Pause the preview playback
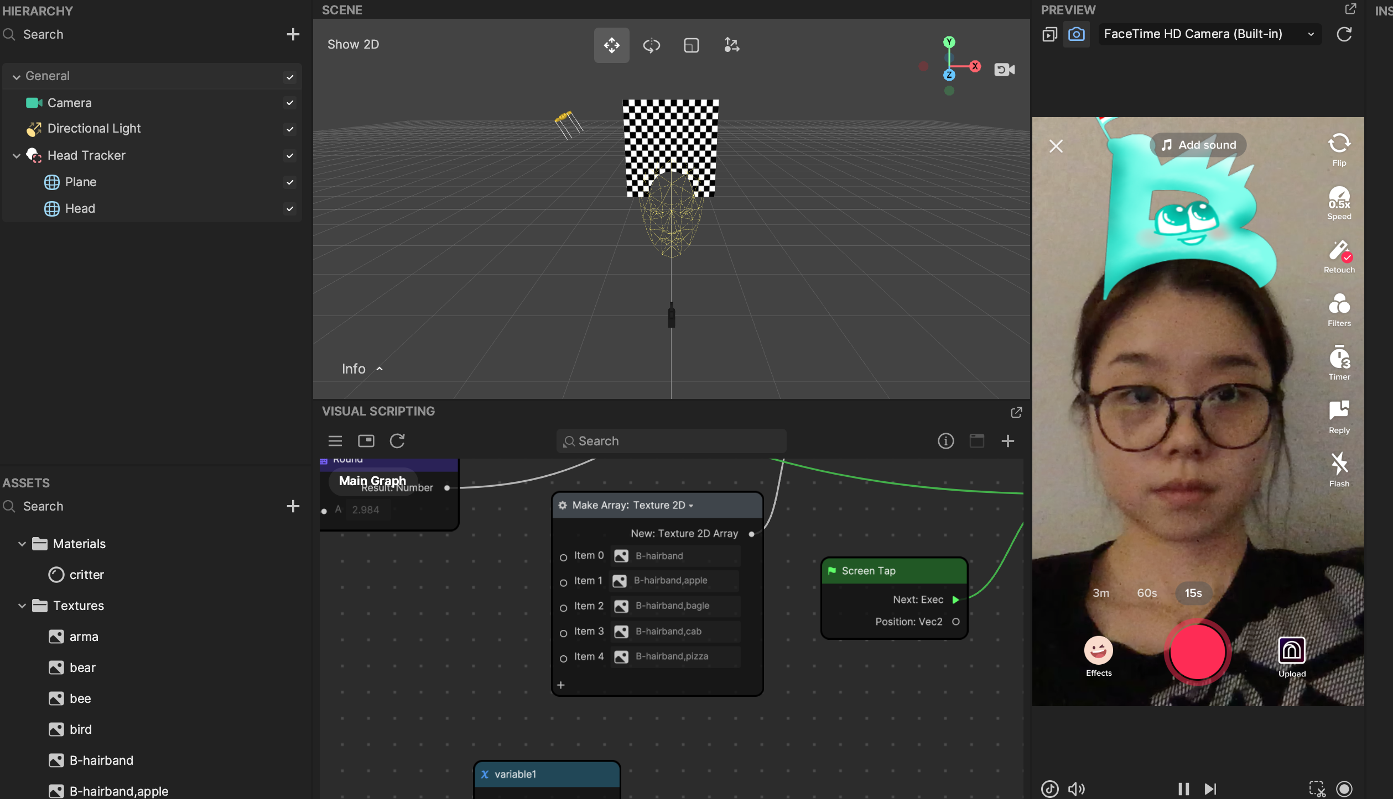This screenshot has height=799, width=1393. click(1183, 789)
